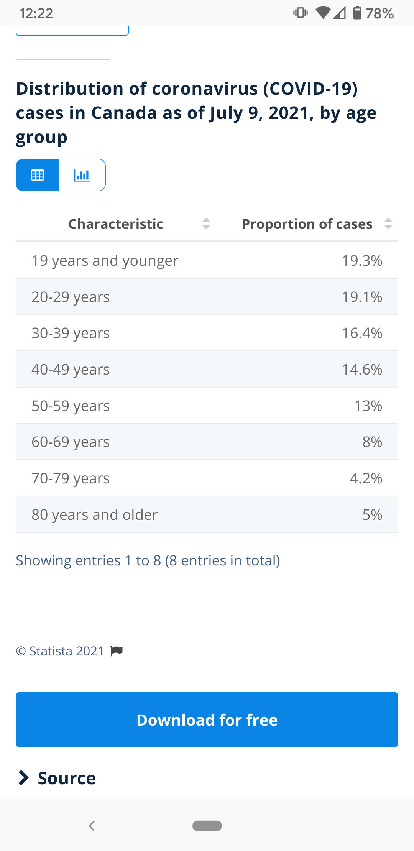
Task: Click the Statista 2021 copyright text
Action: click(60, 651)
